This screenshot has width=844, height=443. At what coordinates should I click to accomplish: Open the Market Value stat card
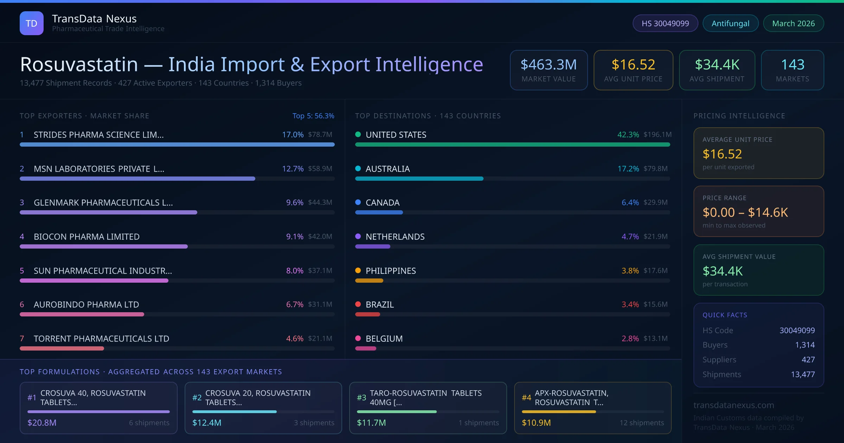[549, 70]
